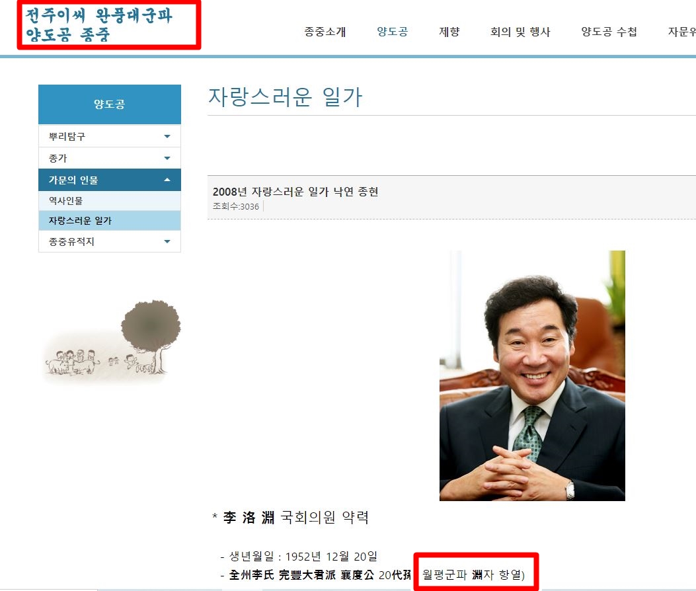696x591 pixels.
Task: Click the 조회수:3036 view count
Action: tap(236, 206)
